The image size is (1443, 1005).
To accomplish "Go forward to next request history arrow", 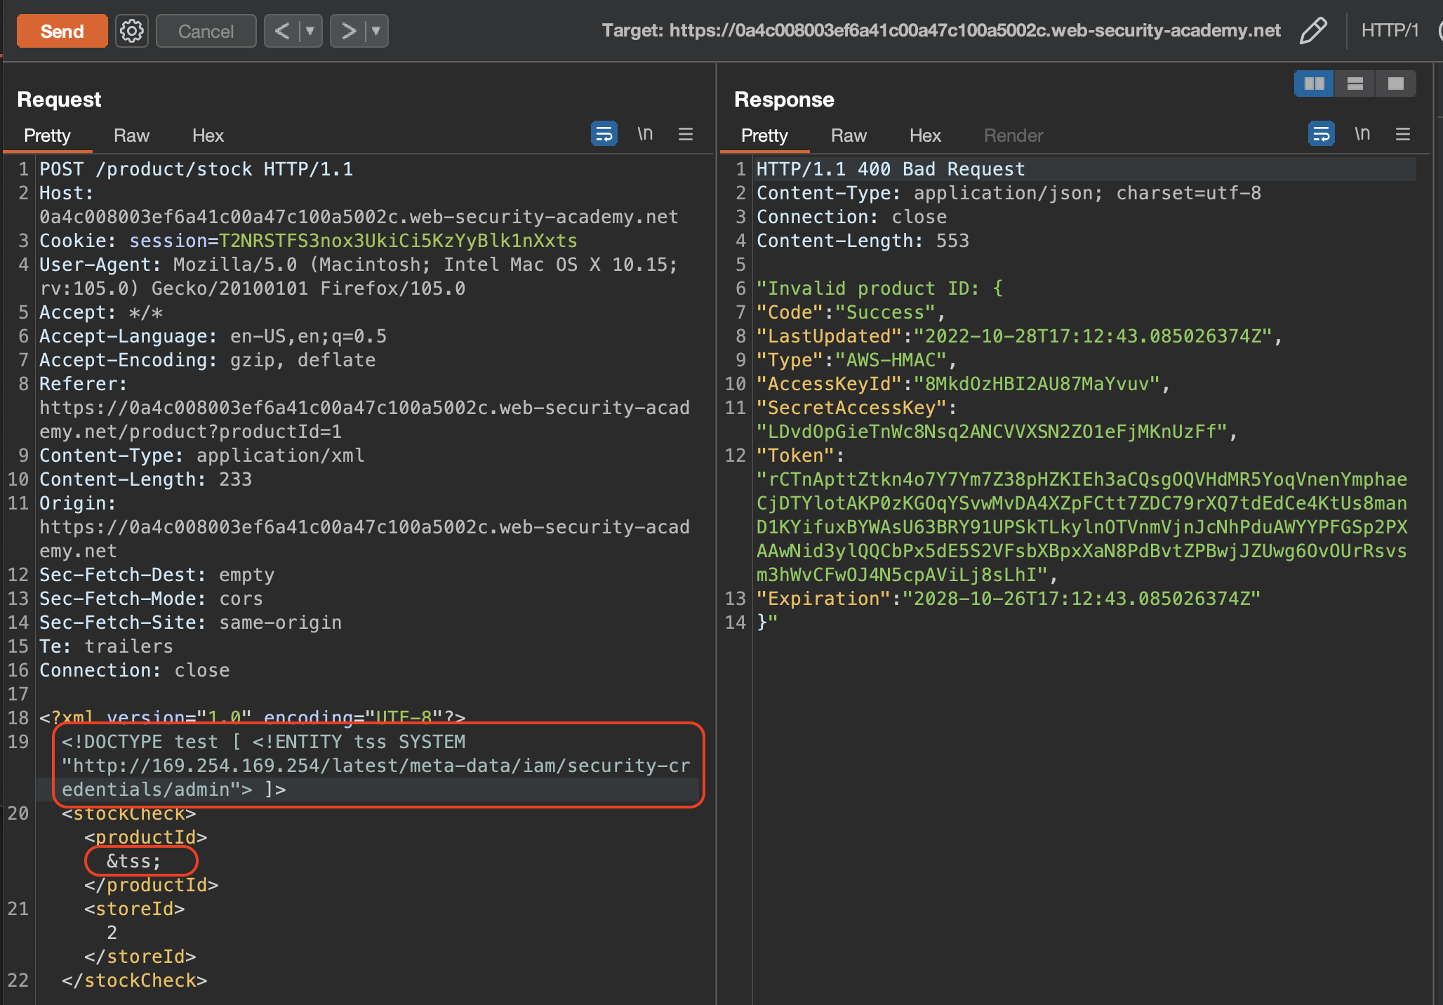I will 348,31.
